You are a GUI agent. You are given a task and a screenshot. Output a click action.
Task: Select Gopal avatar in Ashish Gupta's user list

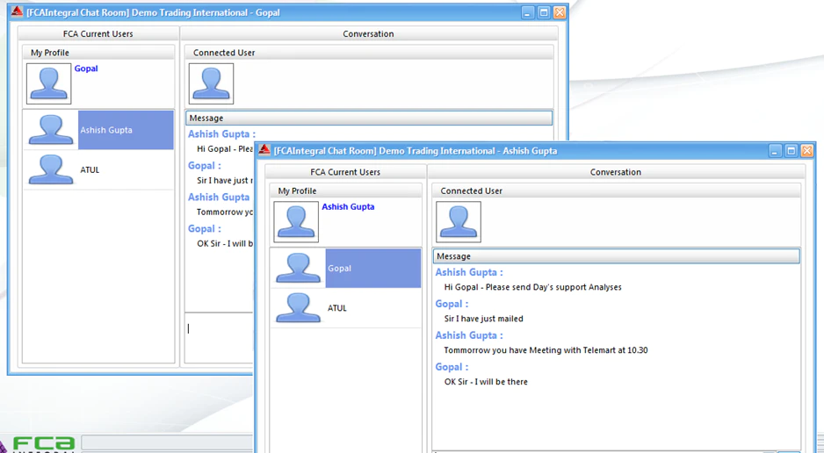[x=299, y=269]
